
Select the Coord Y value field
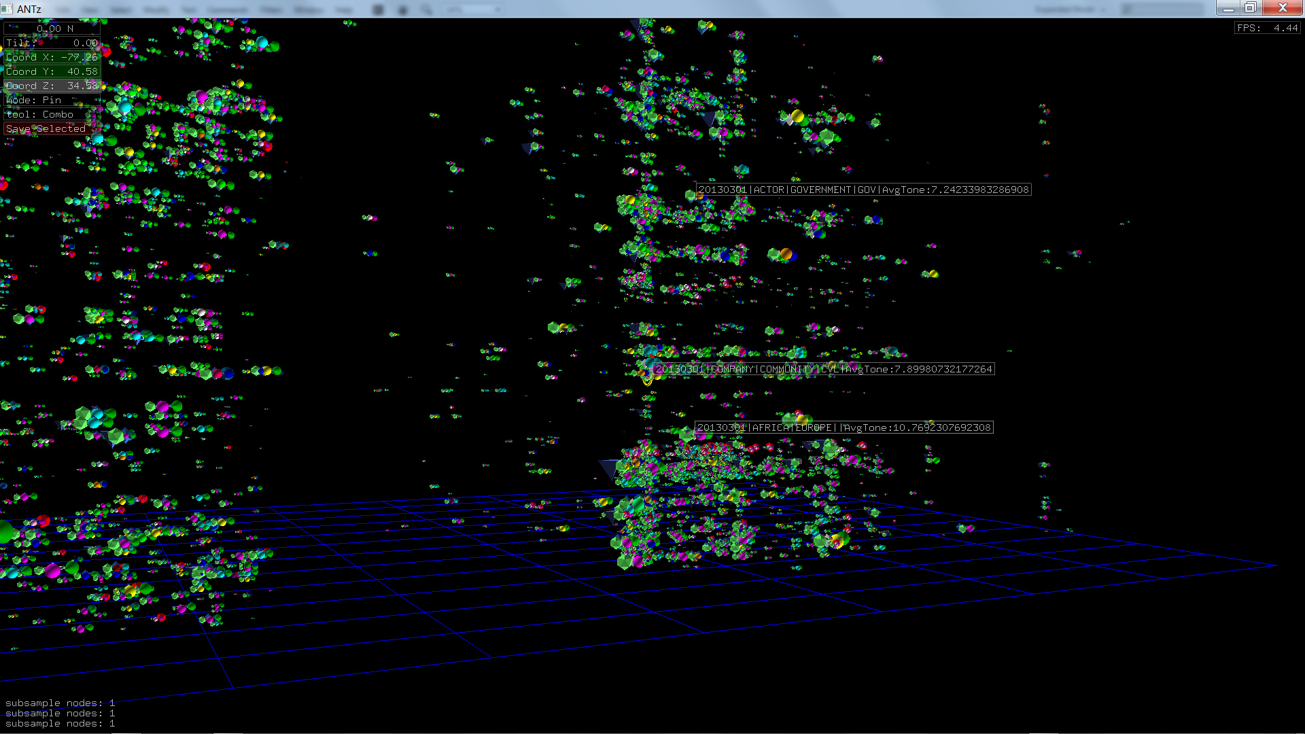pyautogui.click(x=52, y=71)
